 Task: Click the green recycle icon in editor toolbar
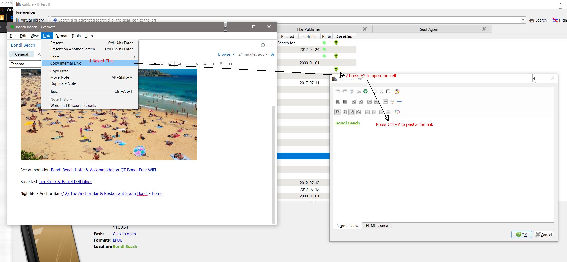[365, 91]
